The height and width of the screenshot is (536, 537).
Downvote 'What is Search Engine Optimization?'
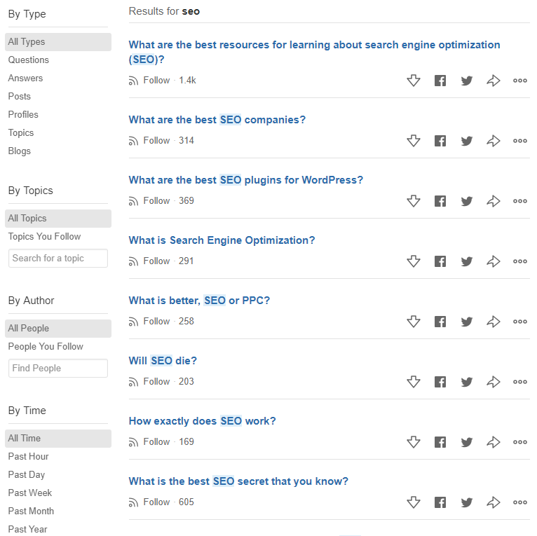click(414, 261)
